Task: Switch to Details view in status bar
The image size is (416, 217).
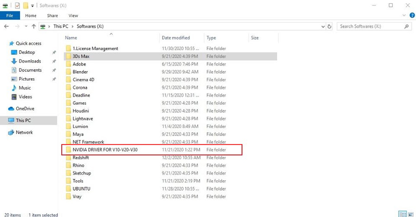Action: [x=403, y=214]
